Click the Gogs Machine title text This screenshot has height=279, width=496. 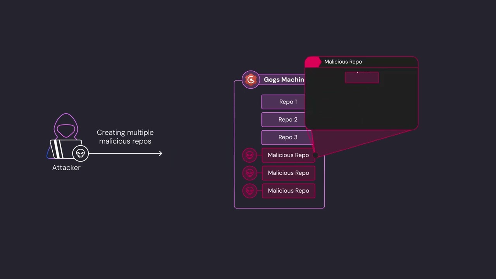[x=284, y=80]
